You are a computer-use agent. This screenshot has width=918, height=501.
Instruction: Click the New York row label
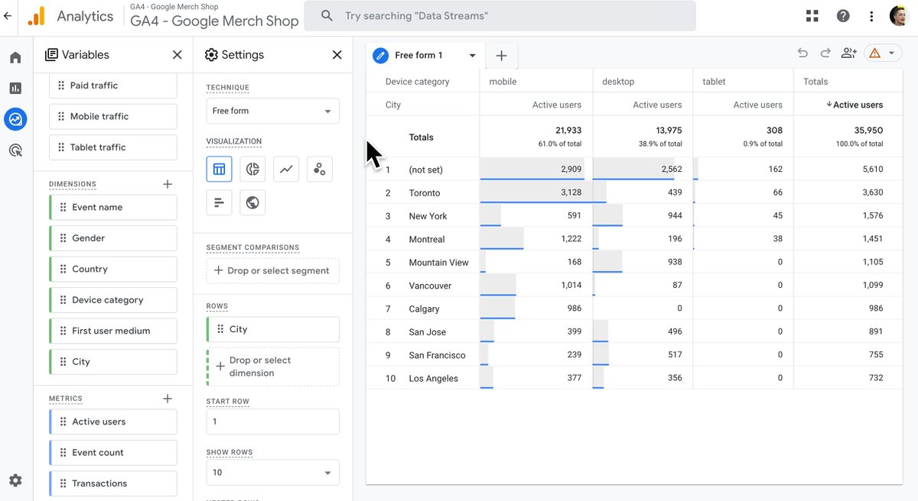point(428,216)
